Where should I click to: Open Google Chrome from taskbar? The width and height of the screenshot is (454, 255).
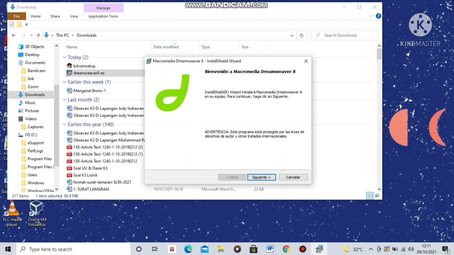[x=286, y=249]
